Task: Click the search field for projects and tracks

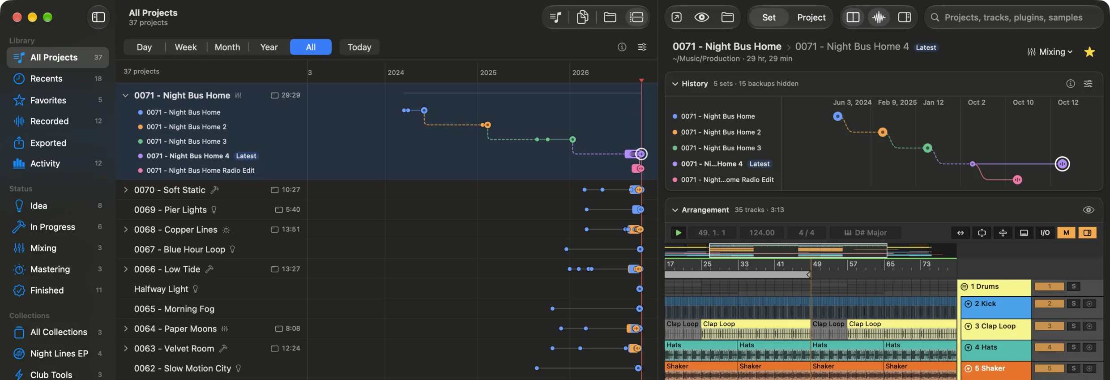Action: click(1013, 17)
